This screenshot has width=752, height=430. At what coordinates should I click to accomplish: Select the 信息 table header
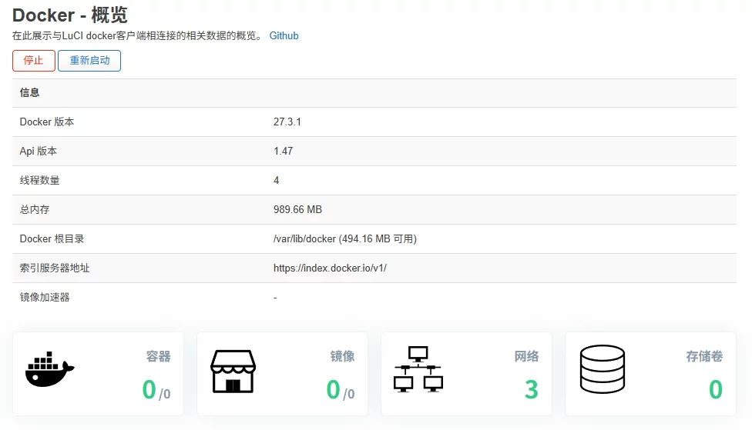30,93
